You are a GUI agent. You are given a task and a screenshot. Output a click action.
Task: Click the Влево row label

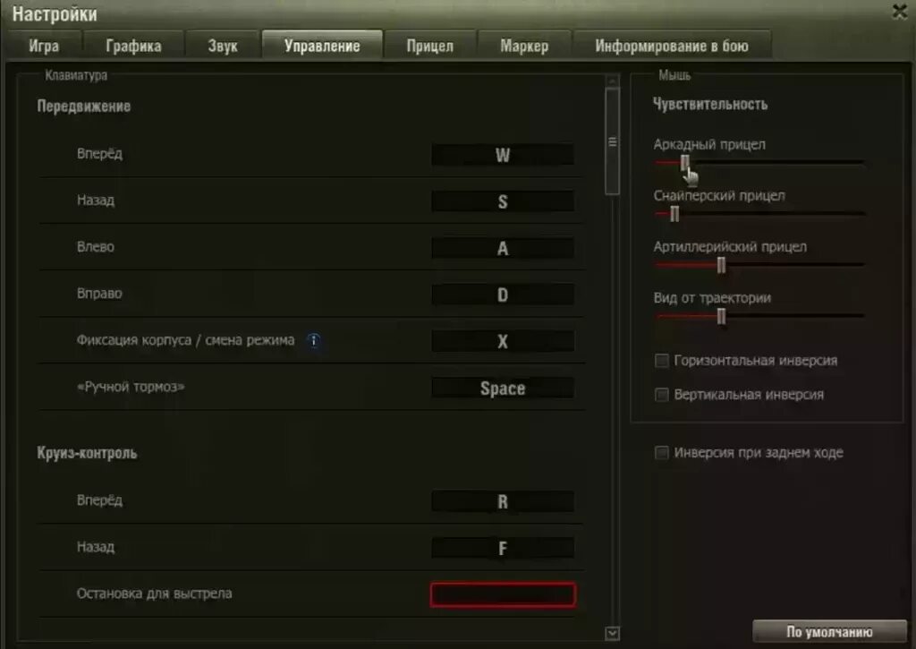coord(95,247)
